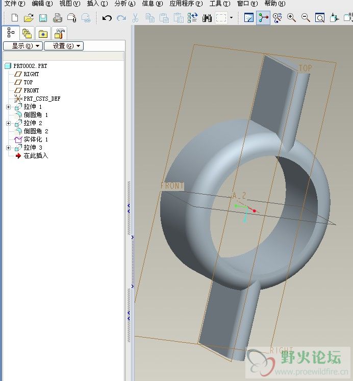Open the 窗口(W) menu
The width and height of the screenshot is (353, 381).
click(247, 4)
